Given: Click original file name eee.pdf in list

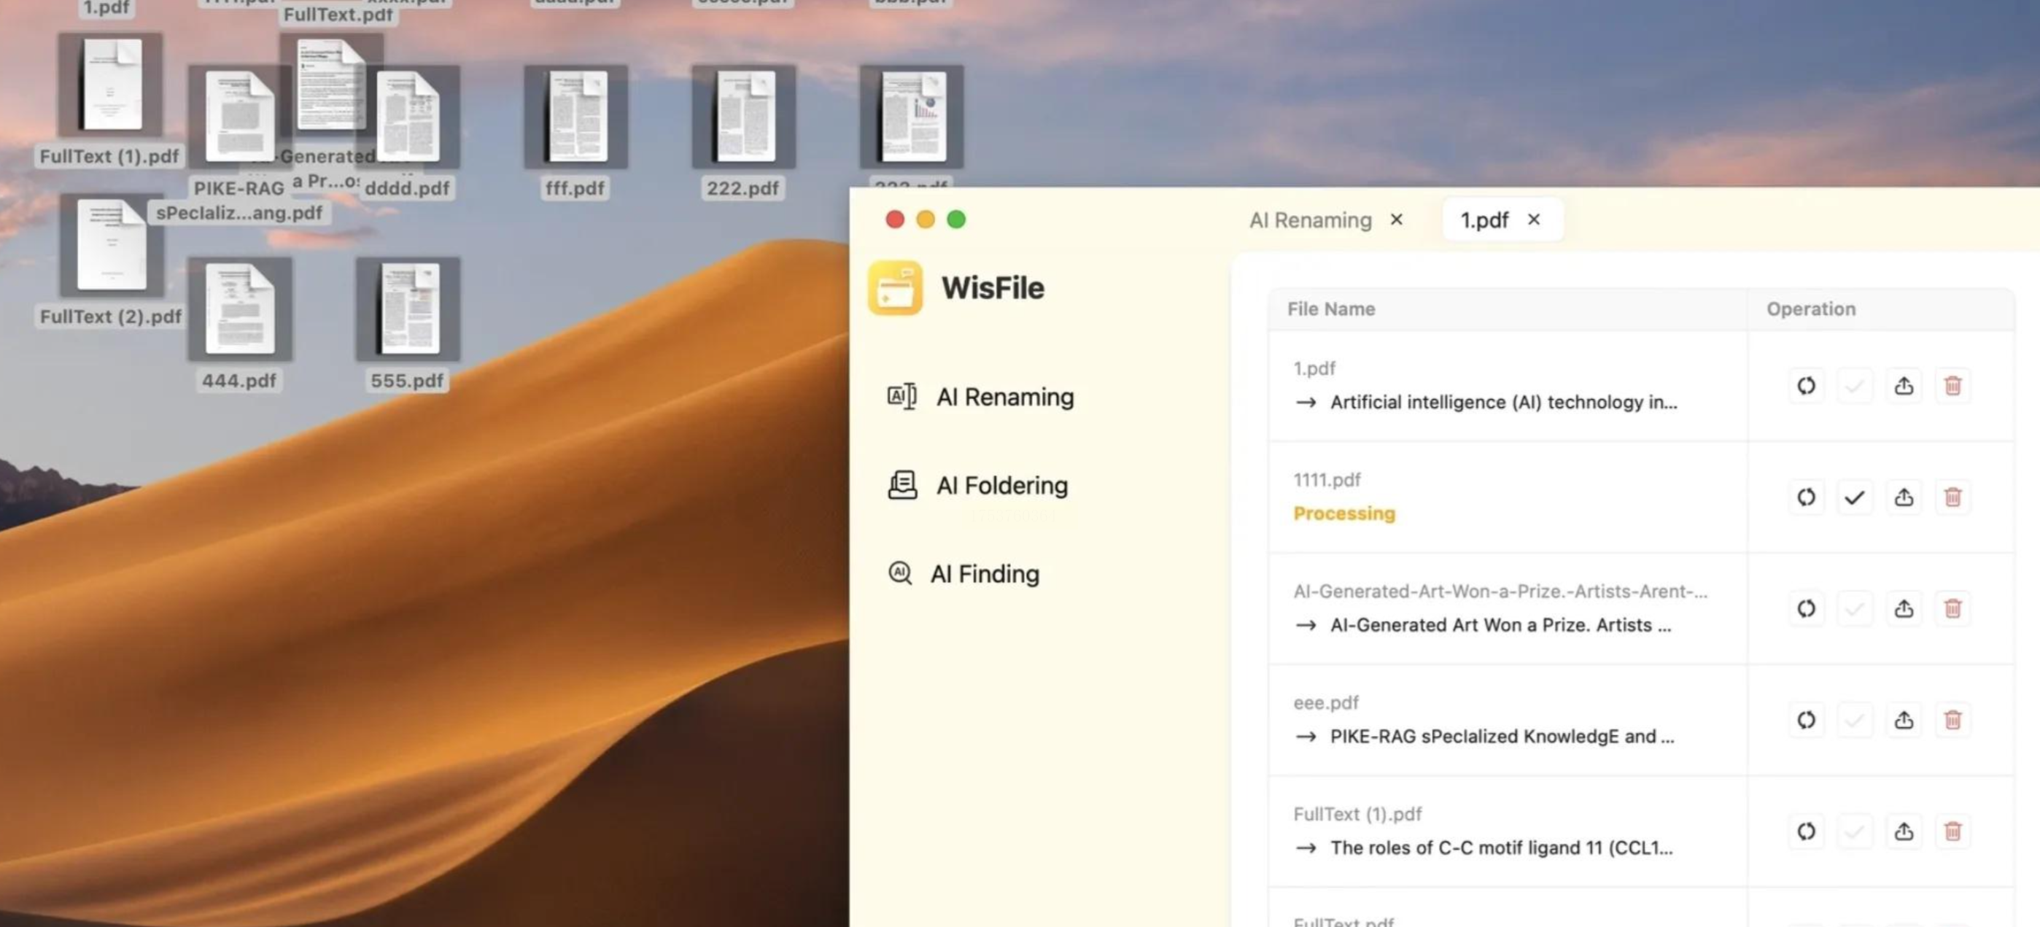Looking at the screenshot, I should (x=1326, y=702).
